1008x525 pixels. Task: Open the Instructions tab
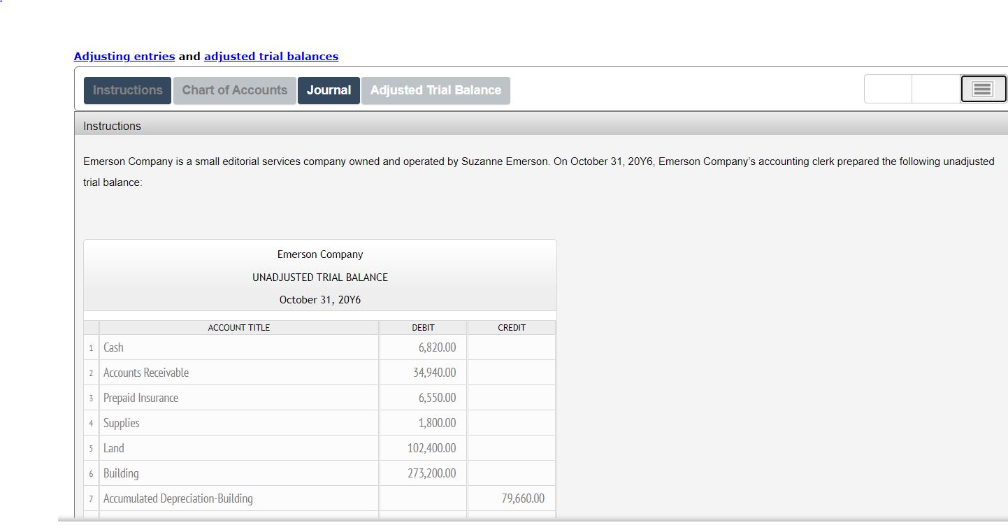click(x=127, y=90)
